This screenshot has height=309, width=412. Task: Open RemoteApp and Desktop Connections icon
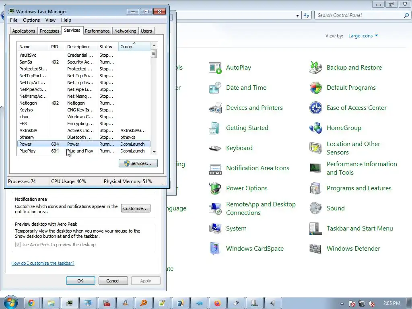pyautogui.click(x=215, y=208)
